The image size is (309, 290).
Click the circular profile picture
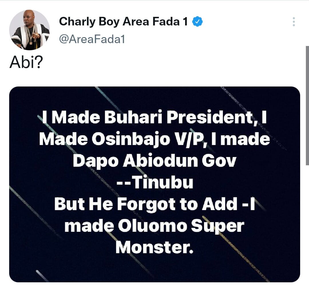tap(30, 29)
